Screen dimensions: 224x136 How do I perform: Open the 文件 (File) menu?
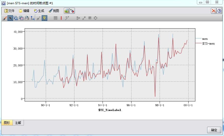(x=9, y=11)
